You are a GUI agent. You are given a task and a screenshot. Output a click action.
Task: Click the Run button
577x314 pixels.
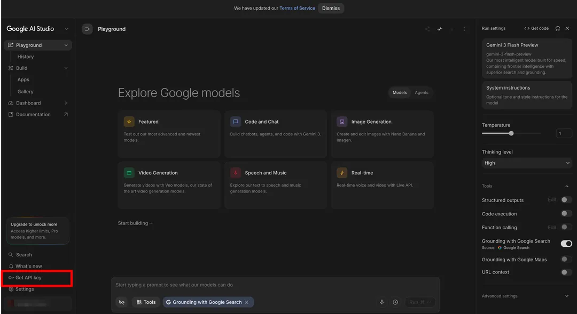tap(420, 302)
